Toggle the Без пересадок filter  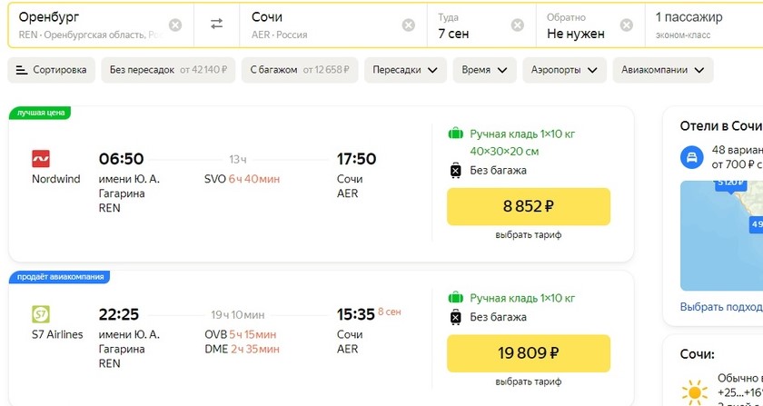[168, 70]
